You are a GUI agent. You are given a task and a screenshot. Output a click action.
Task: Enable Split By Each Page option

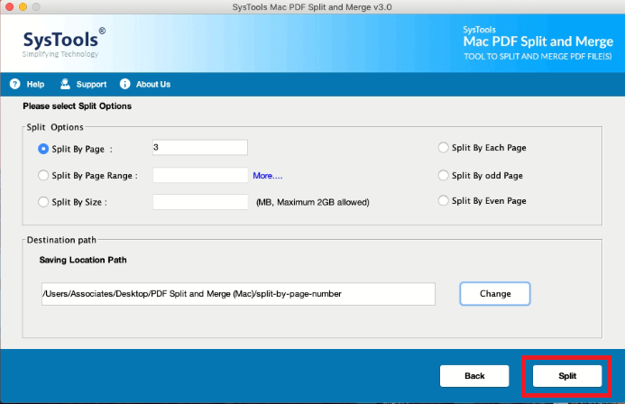[x=443, y=148]
